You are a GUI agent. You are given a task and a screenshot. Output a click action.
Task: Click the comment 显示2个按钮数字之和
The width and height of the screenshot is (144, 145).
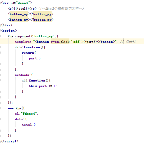61,8
